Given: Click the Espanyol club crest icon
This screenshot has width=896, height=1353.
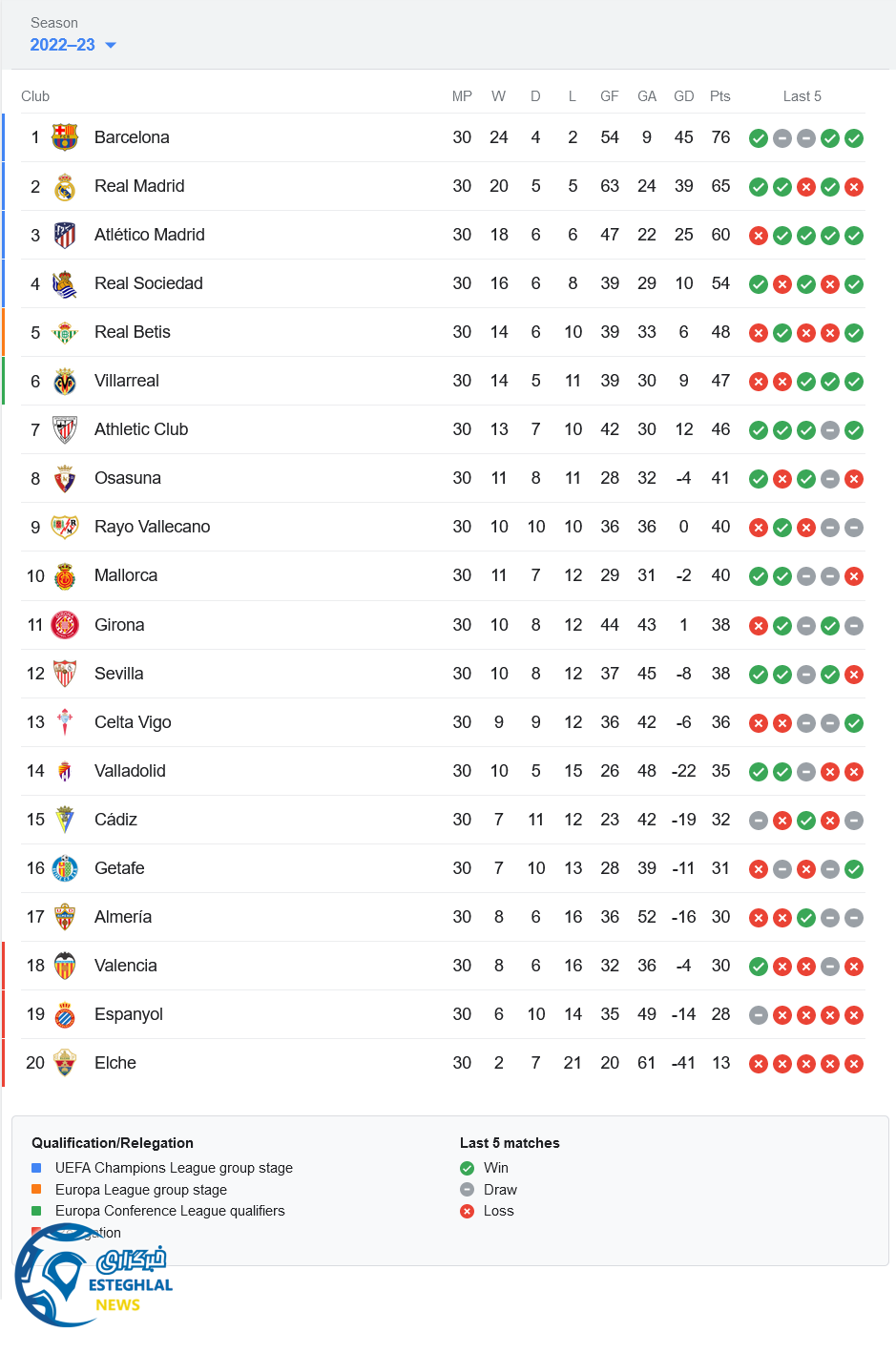Looking at the screenshot, I should click(x=65, y=1014).
